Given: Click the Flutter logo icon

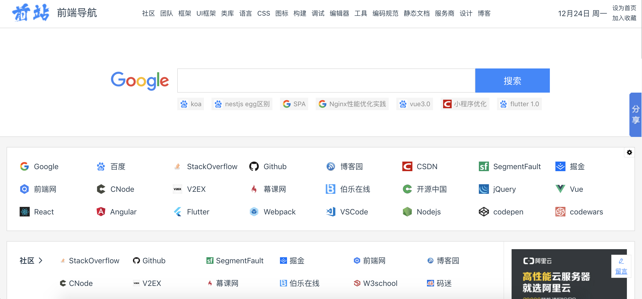Looking at the screenshot, I should (177, 212).
